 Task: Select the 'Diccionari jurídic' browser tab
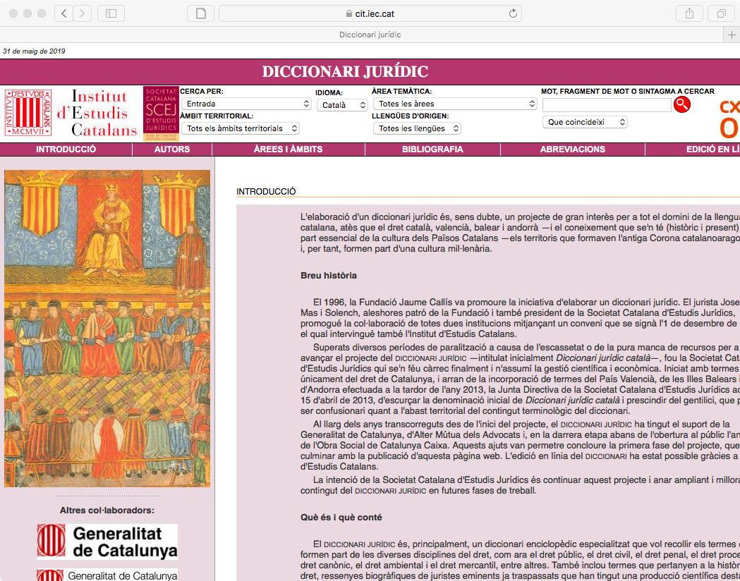370,35
